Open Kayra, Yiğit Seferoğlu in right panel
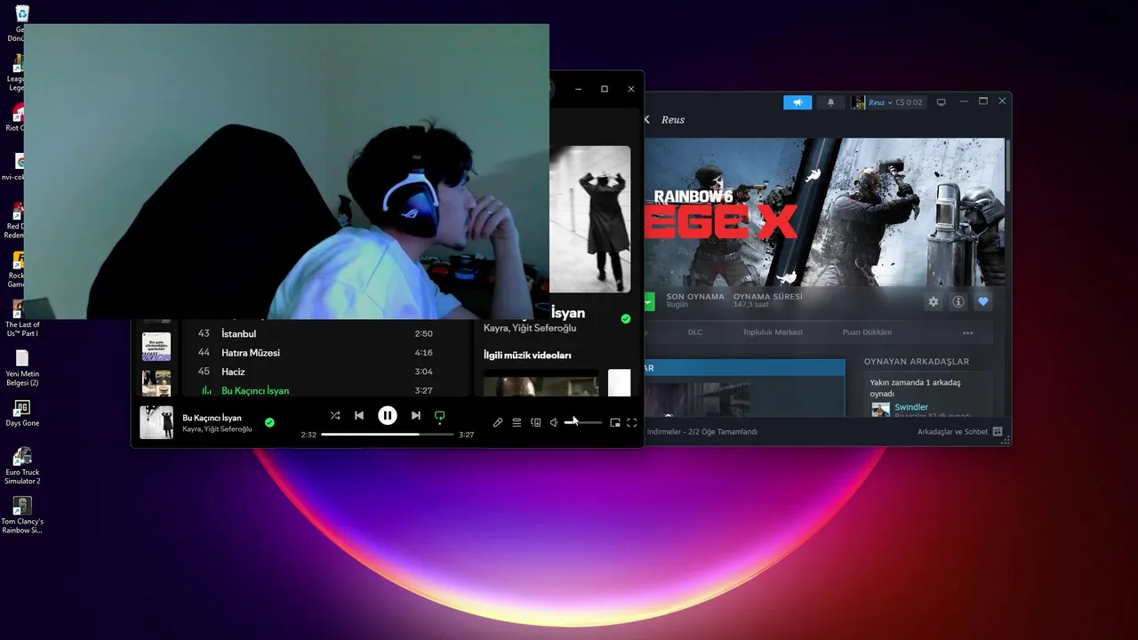Image resolution: width=1138 pixels, height=640 pixels. (530, 328)
